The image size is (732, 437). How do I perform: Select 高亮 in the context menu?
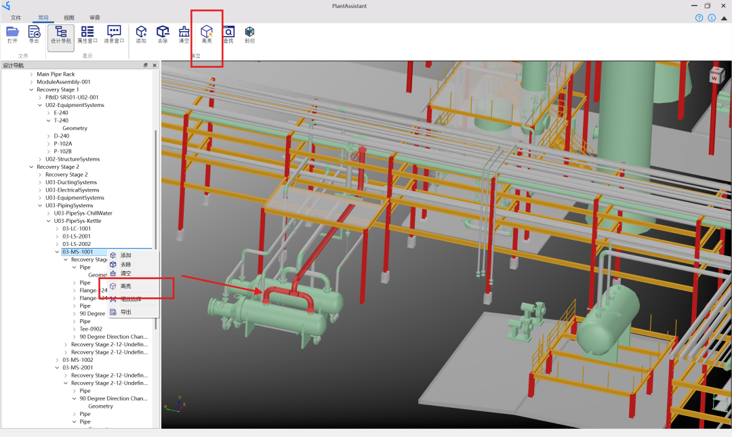point(126,287)
